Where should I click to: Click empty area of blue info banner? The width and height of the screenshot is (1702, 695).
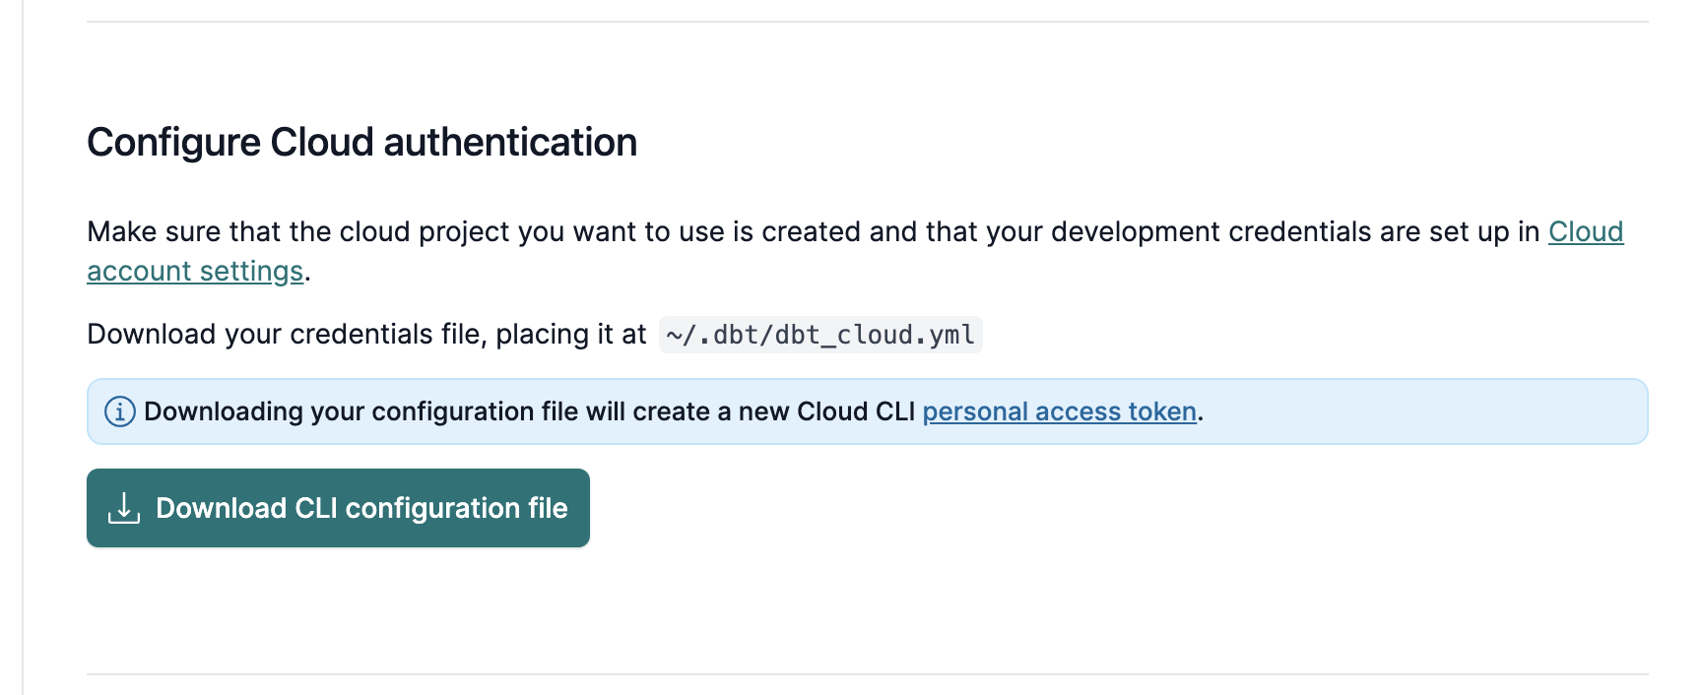pyautogui.click(x=1428, y=411)
